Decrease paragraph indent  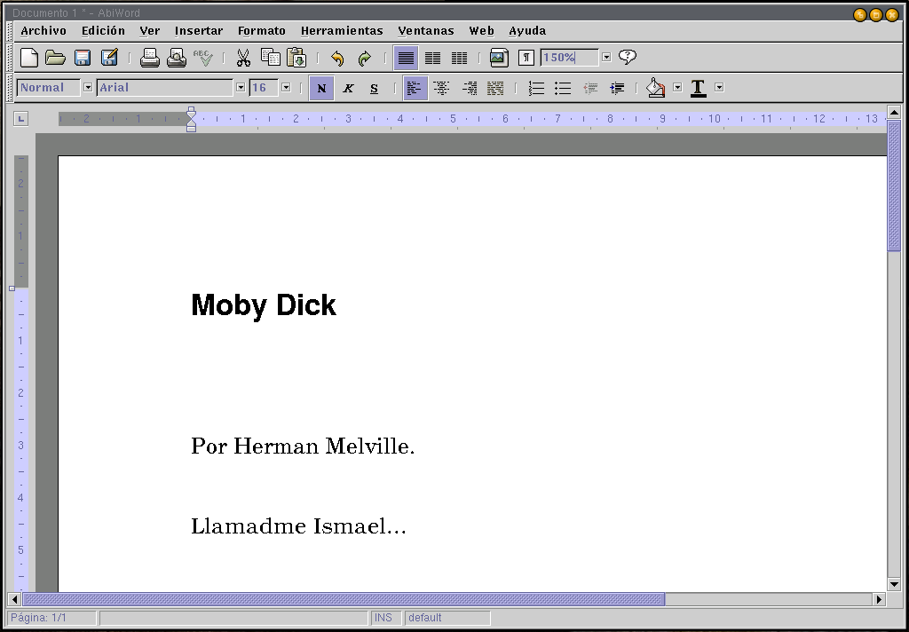tap(590, 88)
